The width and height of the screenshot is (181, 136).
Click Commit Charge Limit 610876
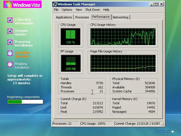[x=98, y=107]
